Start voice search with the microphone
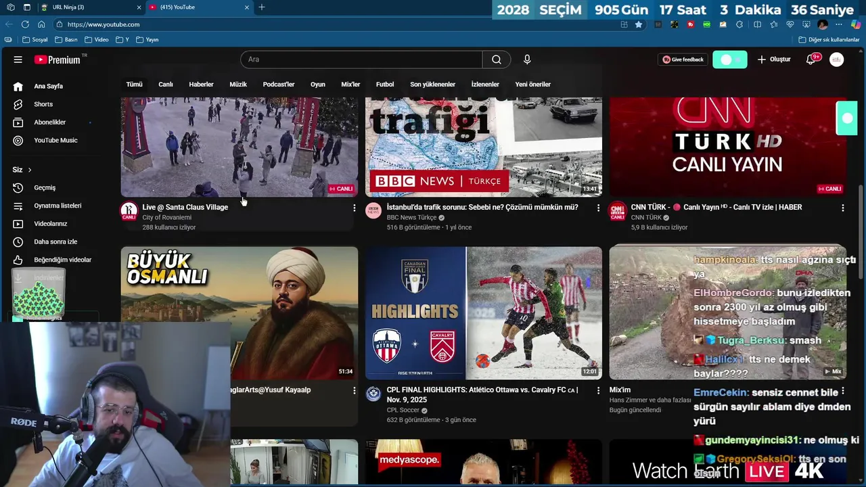Image resolution: width=866 pixels, height=487 pixels. [x=527, y=60]
